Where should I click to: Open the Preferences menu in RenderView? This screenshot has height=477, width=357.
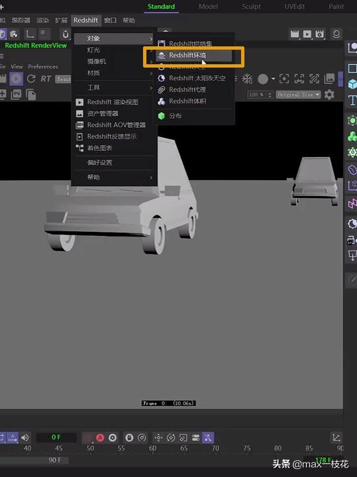(x=43, y=66)
